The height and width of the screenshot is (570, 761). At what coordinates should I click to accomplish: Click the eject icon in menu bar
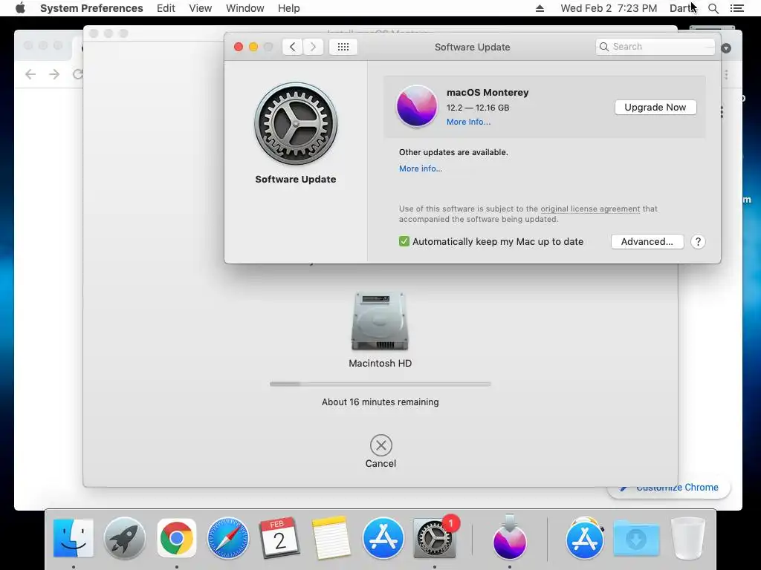540,8
